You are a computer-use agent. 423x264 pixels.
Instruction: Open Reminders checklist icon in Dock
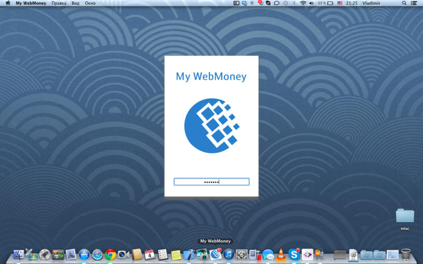click(163, 254)
